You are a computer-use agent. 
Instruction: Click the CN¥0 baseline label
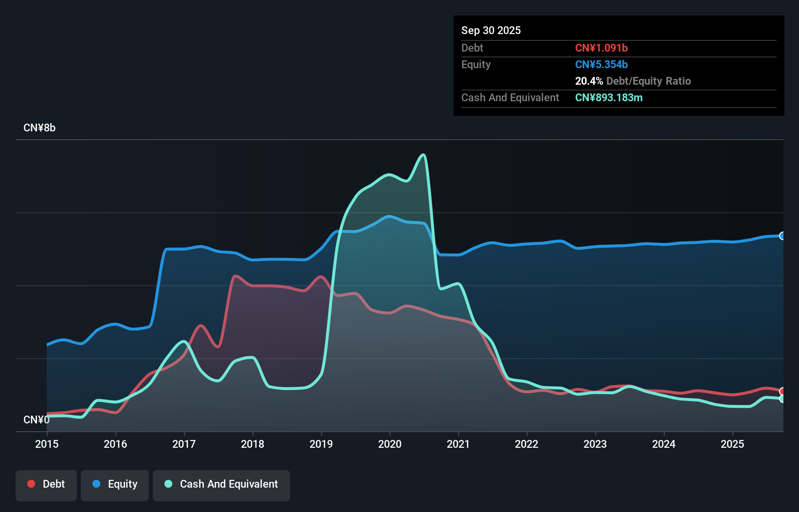pyautogui.click(x=36, y=419)
